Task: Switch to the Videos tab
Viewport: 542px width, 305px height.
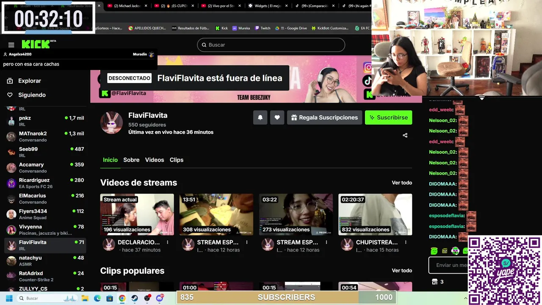Action: pyautogui.click(x=155, y=160)
